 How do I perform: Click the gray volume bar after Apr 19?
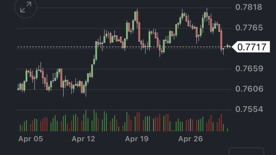click(154, 125)
